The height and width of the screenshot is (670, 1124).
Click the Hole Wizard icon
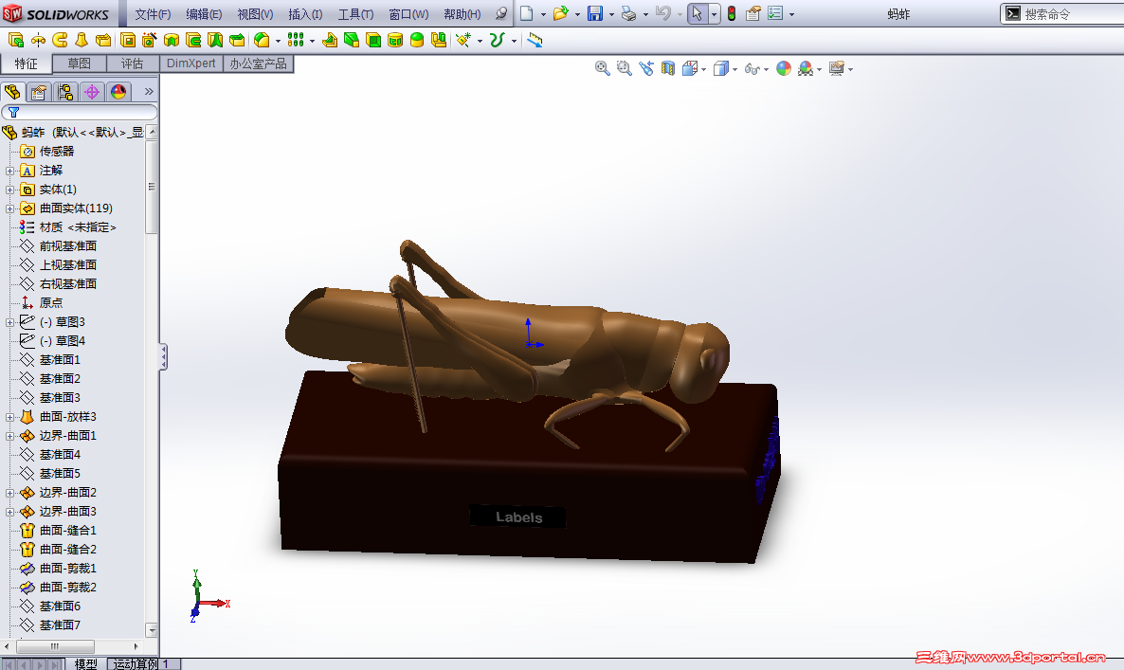[x=149, y=40]
